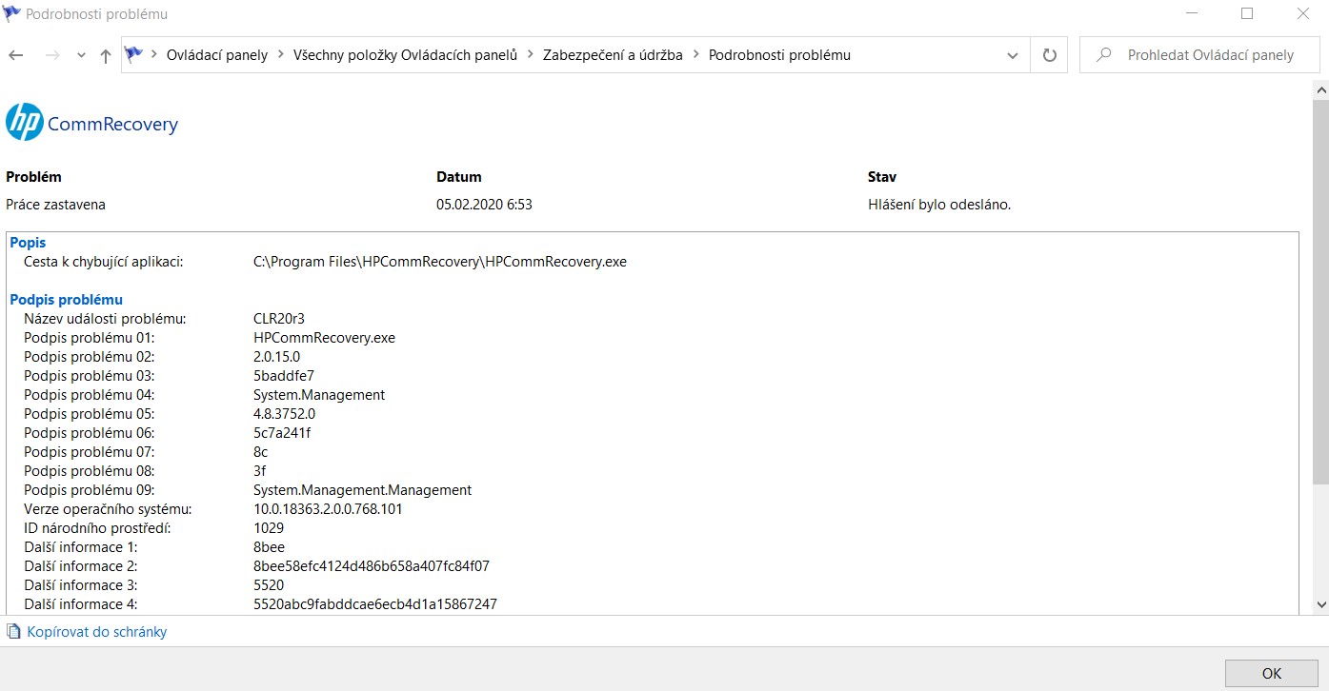Viewport: 1329px width, 691px height.
Task: Click locale ID value 1029
Action: 269,528
